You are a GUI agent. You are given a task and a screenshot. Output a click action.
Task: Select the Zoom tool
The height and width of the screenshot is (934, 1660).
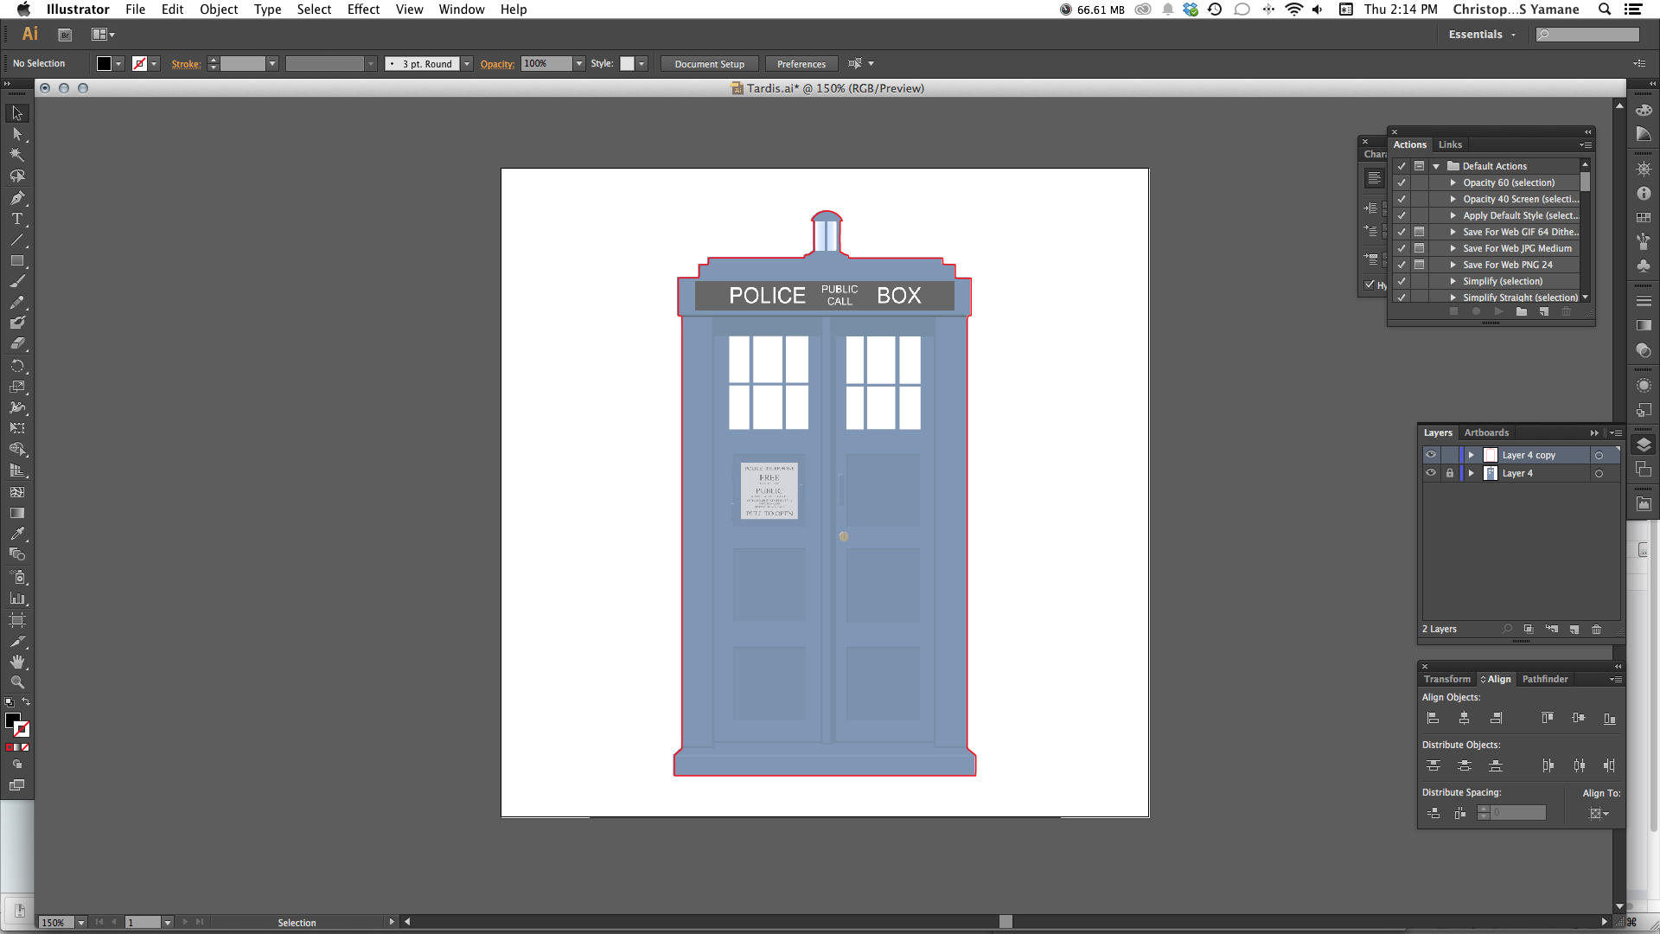16,682
